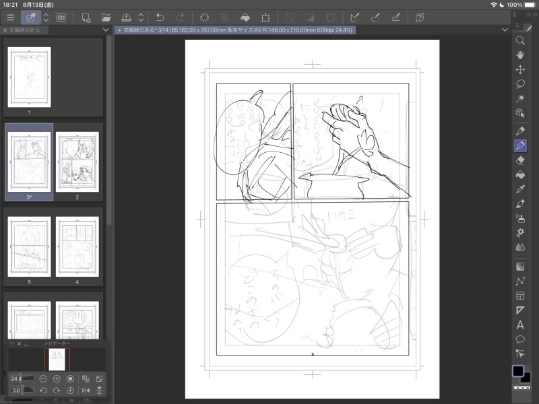Open the main hamburger menu
The image size is (539, 404).
pos(10,17)
